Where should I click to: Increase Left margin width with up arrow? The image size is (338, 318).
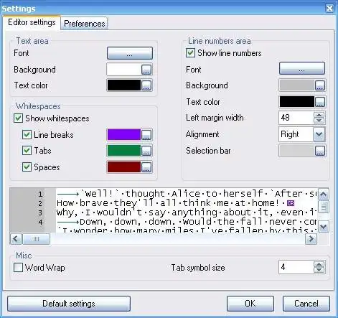coord(319,115)
